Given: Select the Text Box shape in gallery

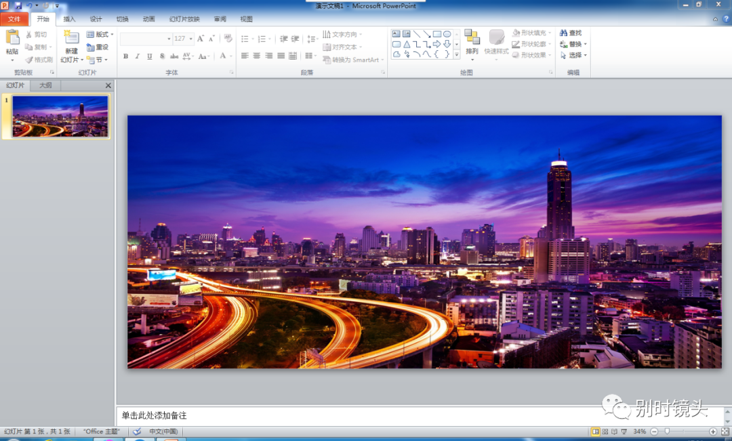Looking at the screenshot, I should click(x=396, y=34).
